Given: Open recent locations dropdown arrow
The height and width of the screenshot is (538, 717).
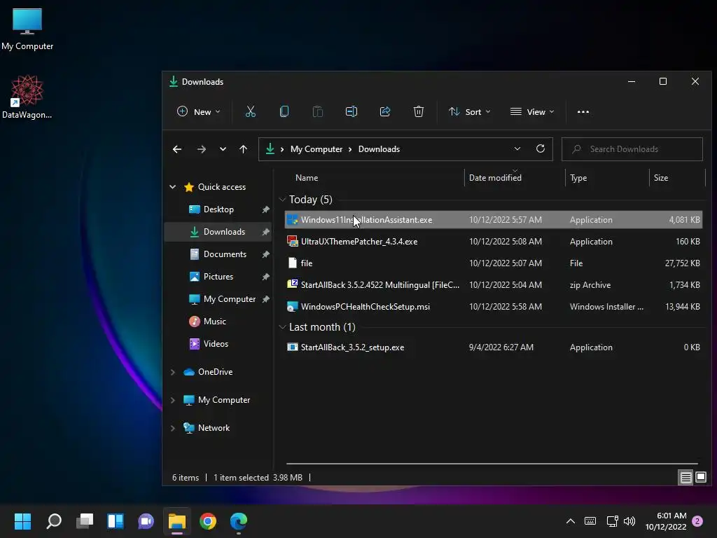Looking at the screenshot, I should [223, 149].
